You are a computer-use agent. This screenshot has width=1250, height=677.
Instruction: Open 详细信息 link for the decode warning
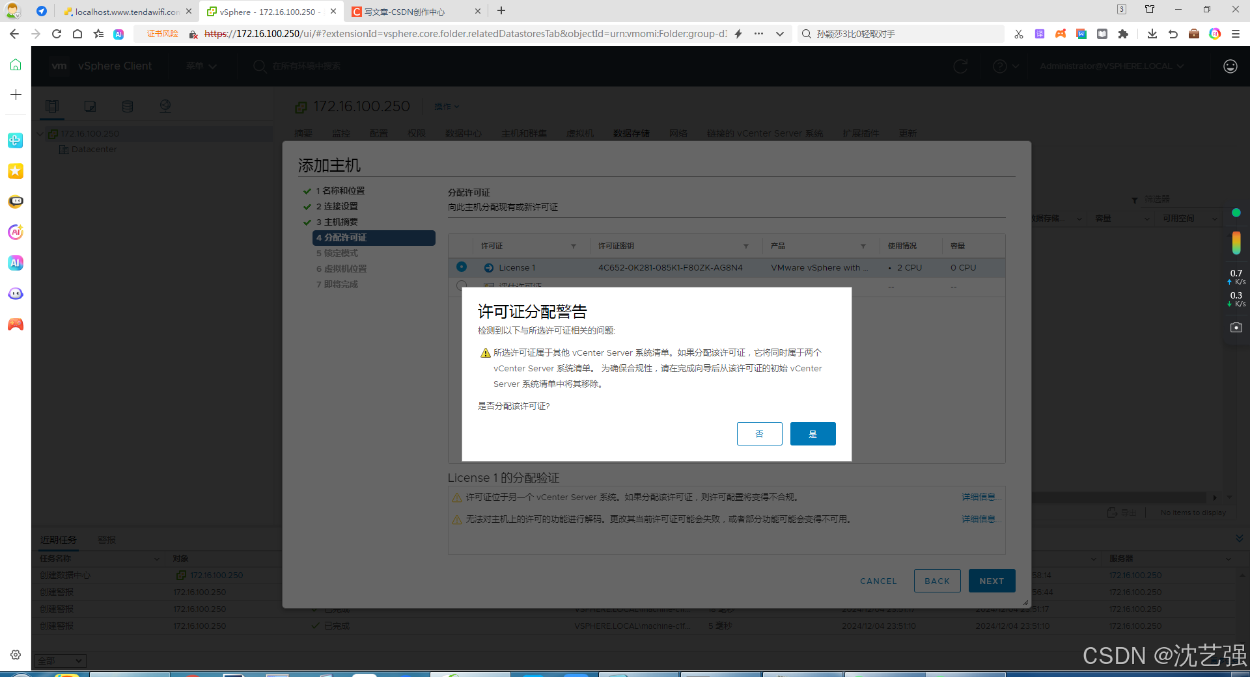tap(980, 519)
